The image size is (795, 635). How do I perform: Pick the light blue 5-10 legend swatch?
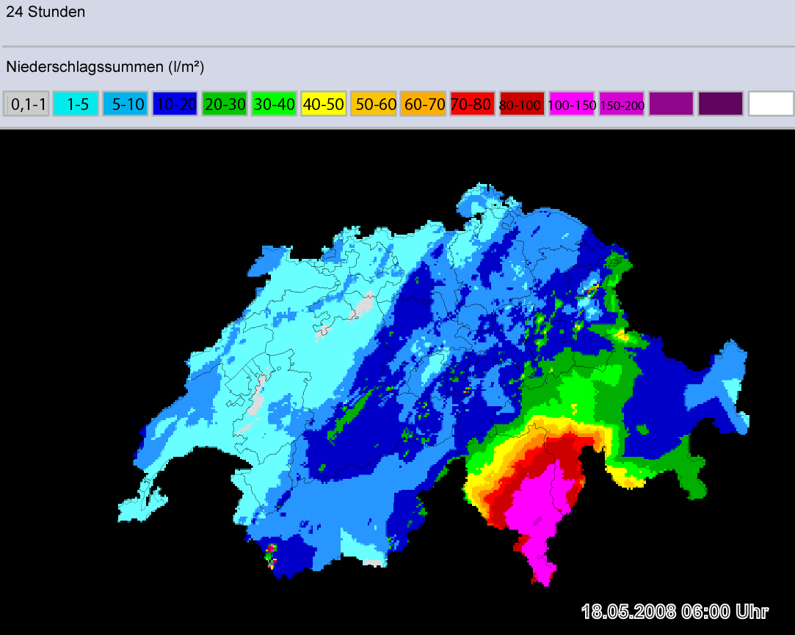125,104
